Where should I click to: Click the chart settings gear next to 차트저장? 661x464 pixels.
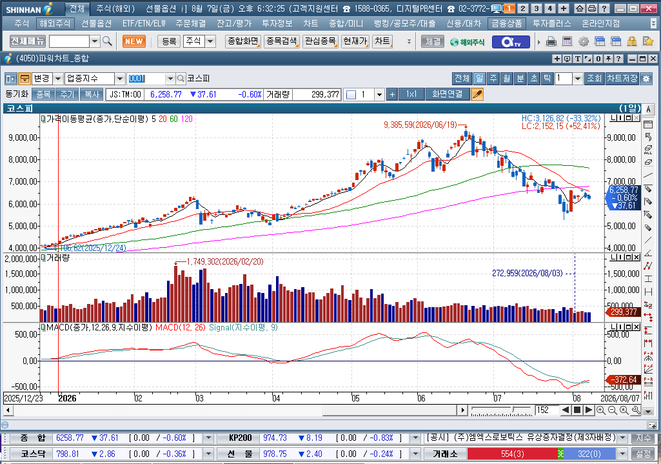(646, 79)
